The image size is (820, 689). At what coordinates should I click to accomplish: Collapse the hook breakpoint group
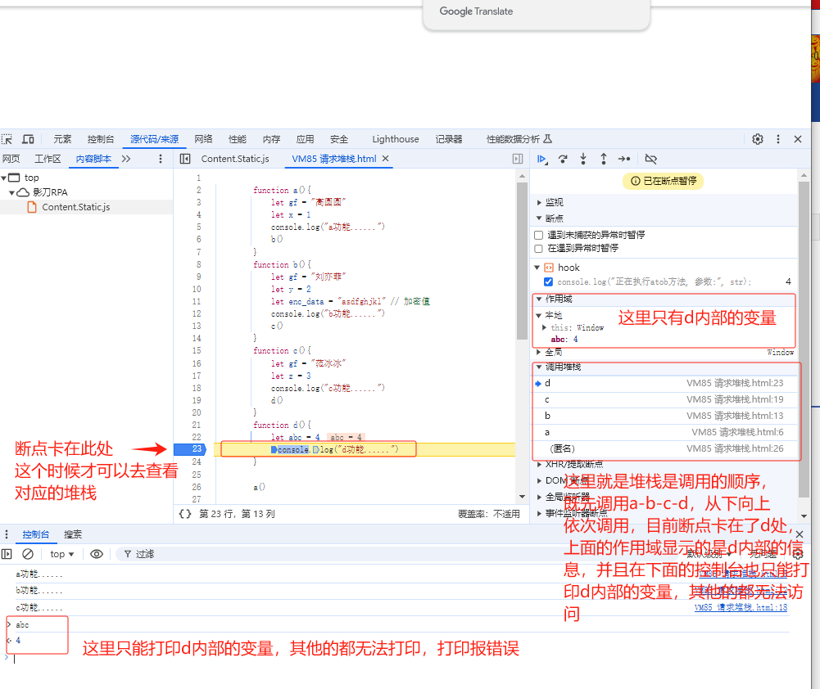537,268
